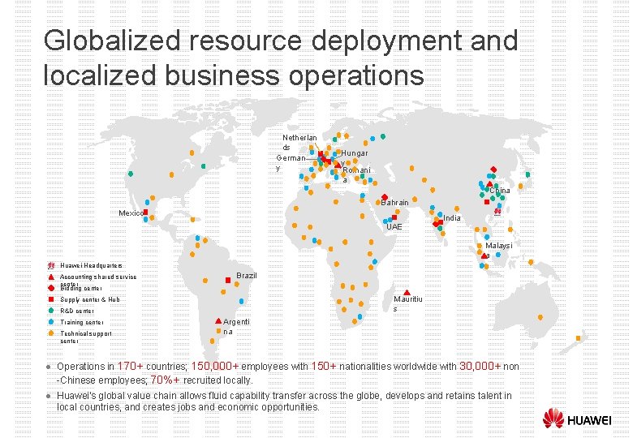Click the 'Training center' legend label
This screenshot has height=438, width=633.
click(82, 322)
